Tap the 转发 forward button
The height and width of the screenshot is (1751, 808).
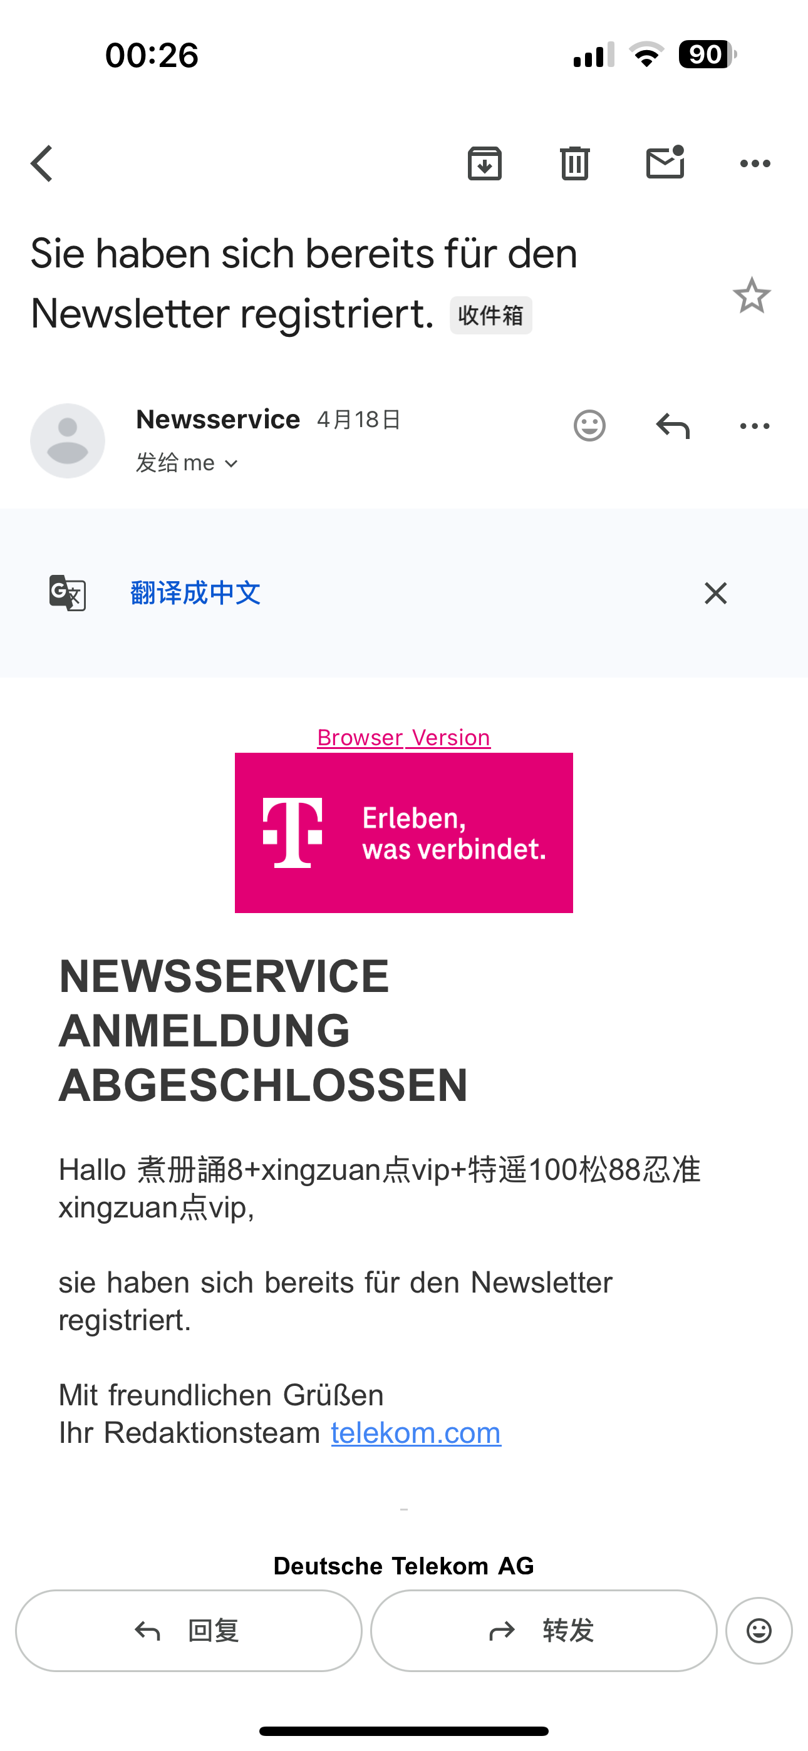(544, 1631)
